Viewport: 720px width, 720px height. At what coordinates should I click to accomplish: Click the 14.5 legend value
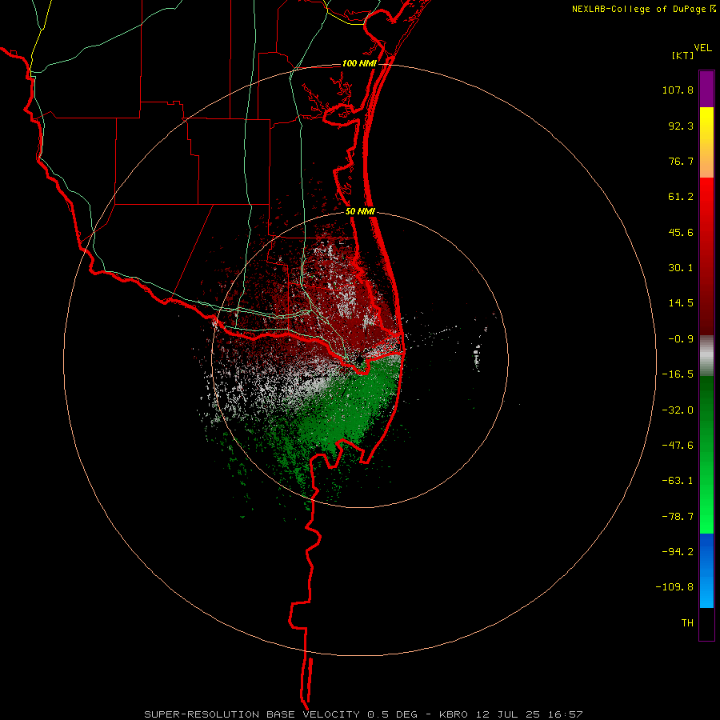[681, 303]
